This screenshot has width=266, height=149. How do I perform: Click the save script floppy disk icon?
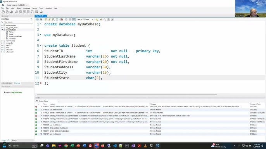click(41, 19)
